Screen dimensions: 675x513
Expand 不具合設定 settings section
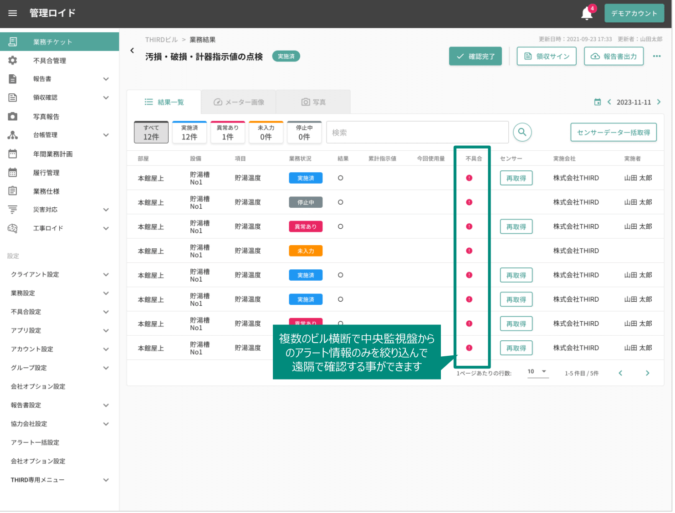pyautogui.click(x=106, y=312)
